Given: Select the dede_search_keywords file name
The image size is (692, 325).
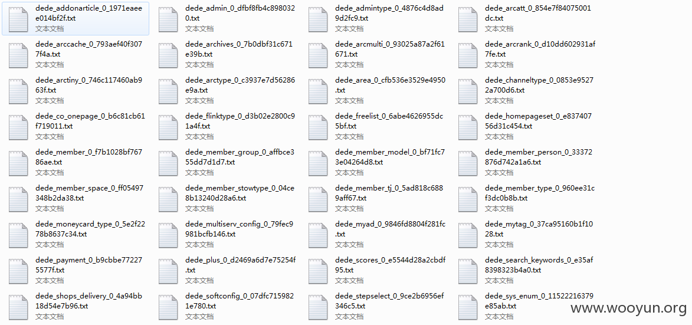Looking at the screenshot, I should pos(539,265).
